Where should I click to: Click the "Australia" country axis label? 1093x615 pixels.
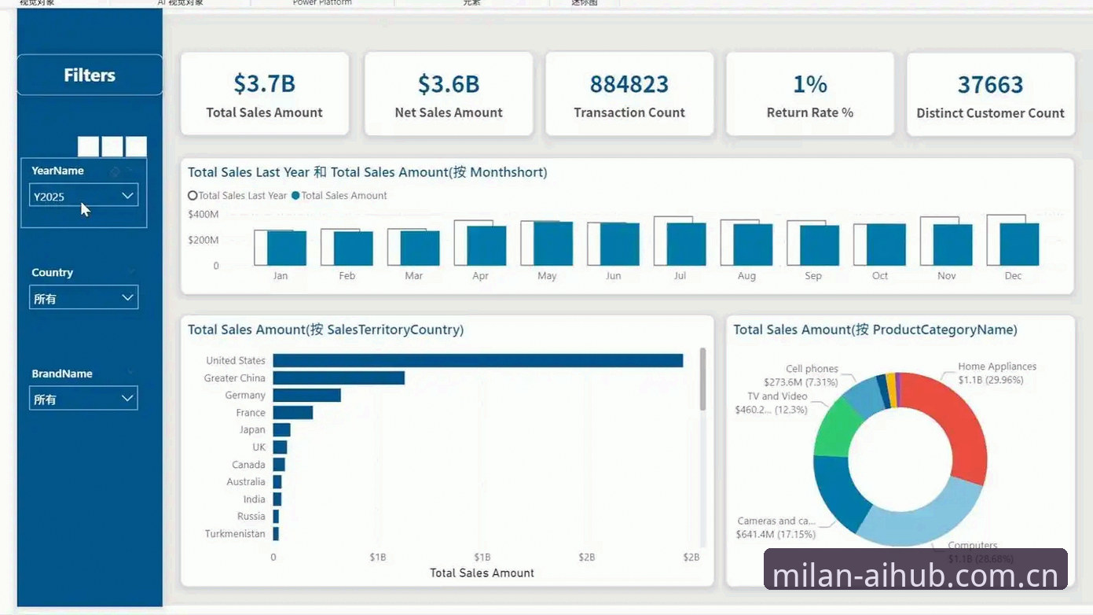pyautogui.click(x=246, y=482)
